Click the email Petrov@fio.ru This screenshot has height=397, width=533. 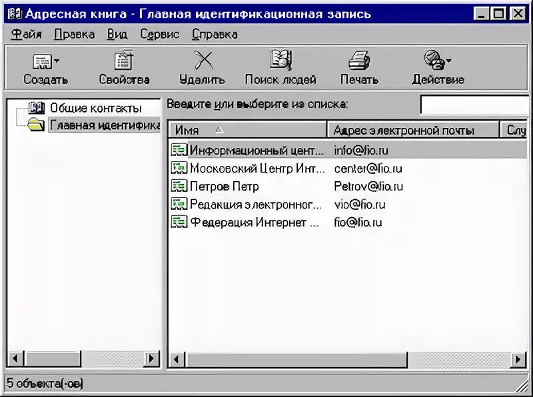tap(368, 187)
